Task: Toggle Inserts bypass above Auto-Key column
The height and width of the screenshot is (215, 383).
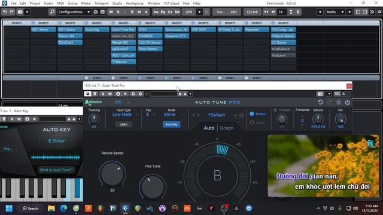Action: point(86,23)
